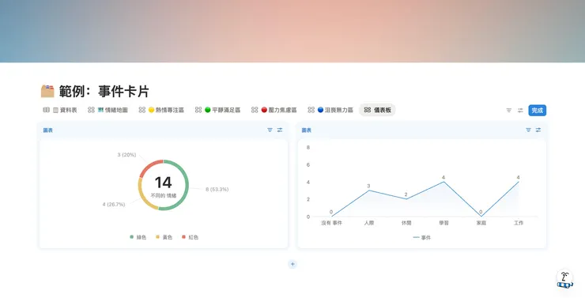Click the 沒有 事件 axis label
585x298 pixels.
pyautogui.click(x=332, y=223)
